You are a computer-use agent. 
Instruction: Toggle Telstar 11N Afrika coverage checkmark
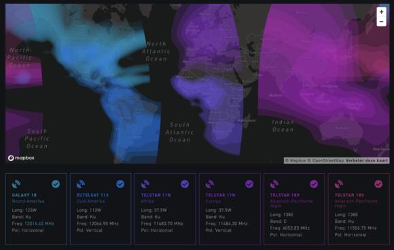point(185,184)
